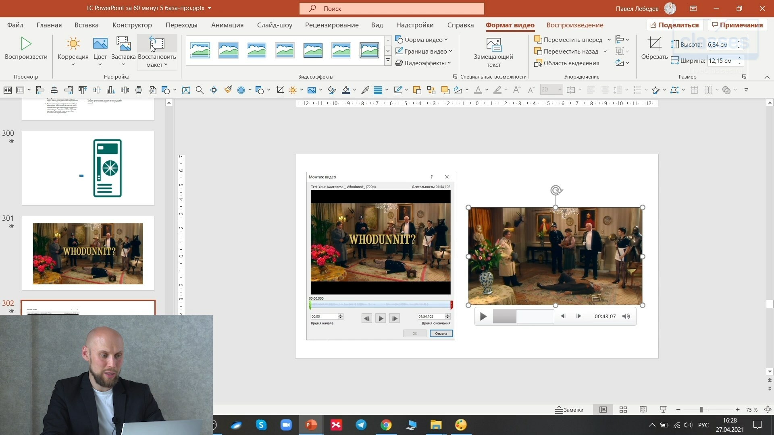This screenshot has height=435, width=774.
Task: Switch to the Анимация ribbon tab
Action: click(227, 25)
